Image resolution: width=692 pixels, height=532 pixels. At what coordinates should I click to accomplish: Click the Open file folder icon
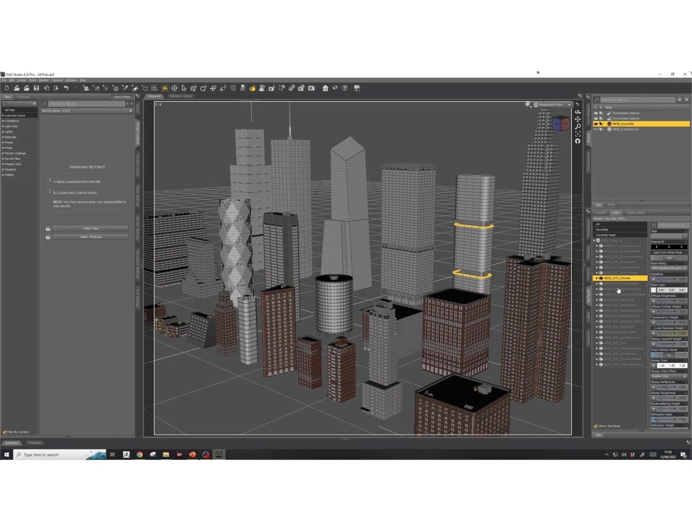tap(17, 88)
